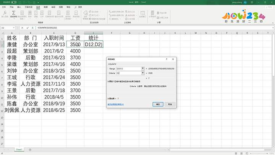Open the More Functions icon
Image resolution: width=275 pixels, height=155 pixels.
tap(76, 13)
